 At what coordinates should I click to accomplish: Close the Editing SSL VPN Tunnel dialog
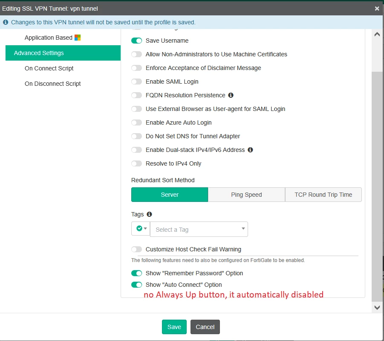coord(377,9)
